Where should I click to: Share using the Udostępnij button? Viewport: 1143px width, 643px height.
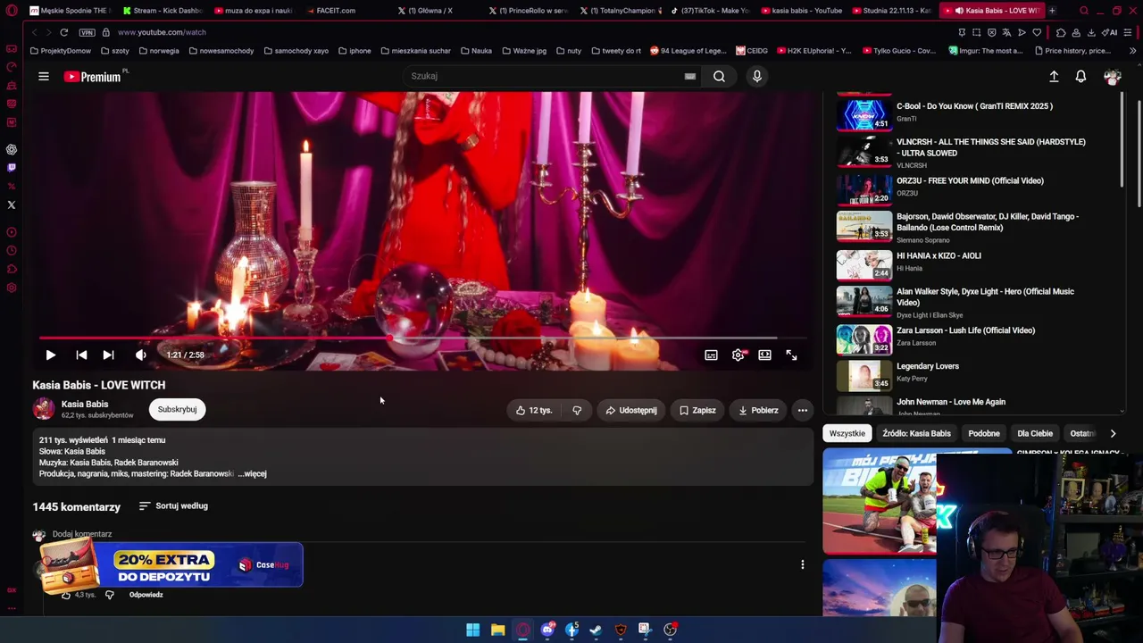(x=631, y=410)
